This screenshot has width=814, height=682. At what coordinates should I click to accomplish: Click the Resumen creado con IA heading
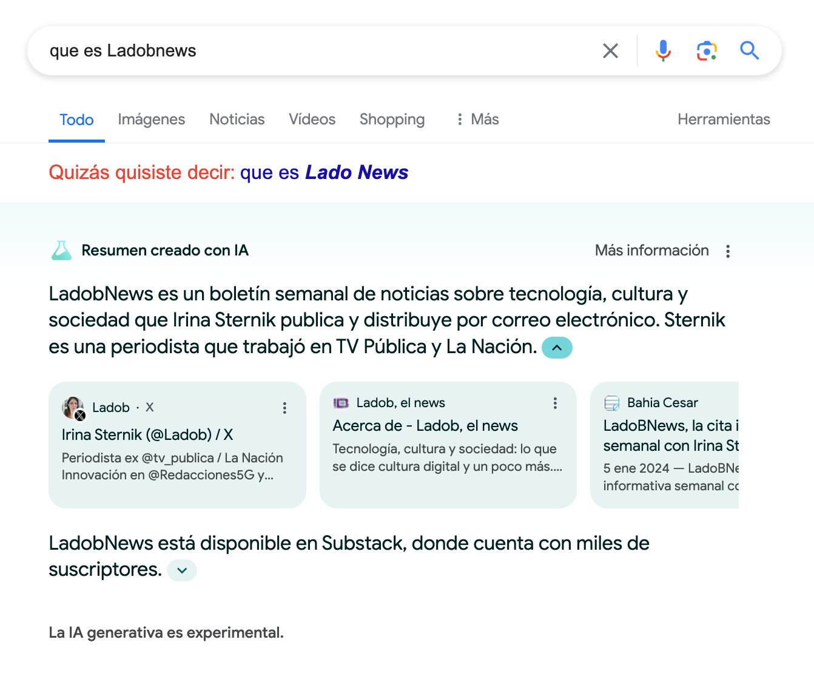165,251
